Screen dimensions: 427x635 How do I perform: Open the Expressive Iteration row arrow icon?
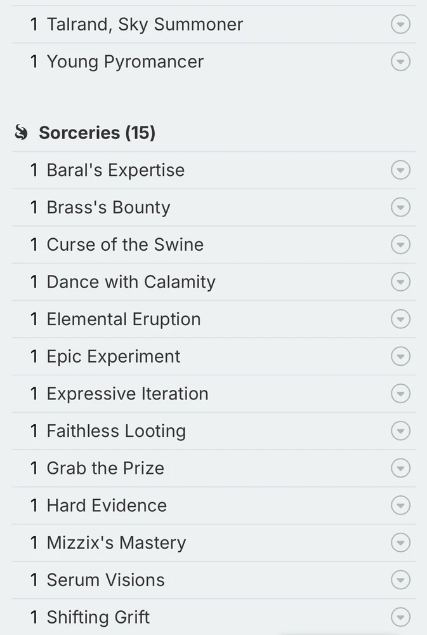click(400, 394)
